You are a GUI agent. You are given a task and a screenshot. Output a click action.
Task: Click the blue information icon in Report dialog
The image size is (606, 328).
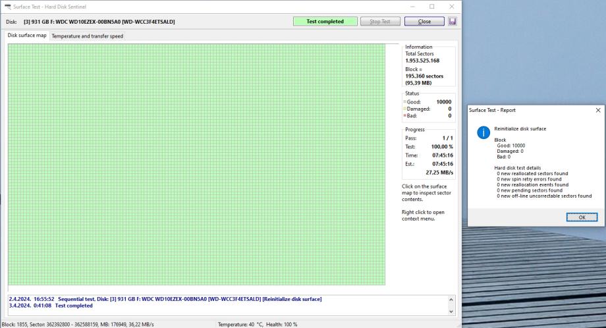(483, 132)
